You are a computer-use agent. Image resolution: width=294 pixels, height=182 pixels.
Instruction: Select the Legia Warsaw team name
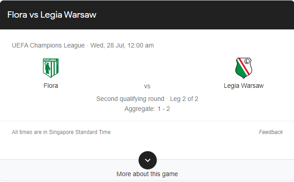tap(244, 86)
